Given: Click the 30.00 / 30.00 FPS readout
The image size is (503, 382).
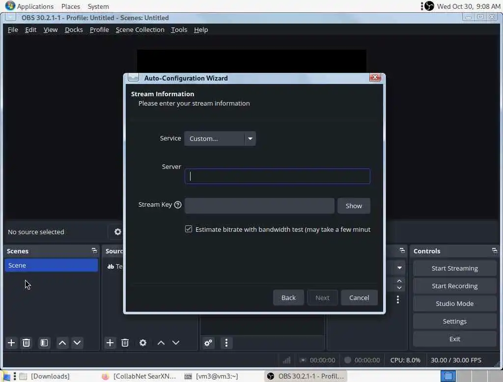Looking at the screenshot, I should [x=456, y=360].
